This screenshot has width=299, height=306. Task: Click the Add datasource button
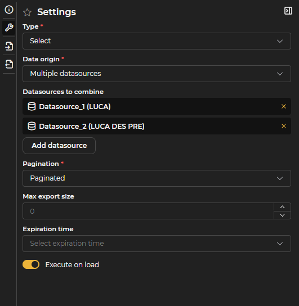[x=59, y=146]
